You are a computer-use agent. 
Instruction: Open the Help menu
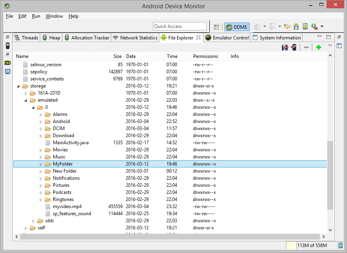(x=73, y=16)
